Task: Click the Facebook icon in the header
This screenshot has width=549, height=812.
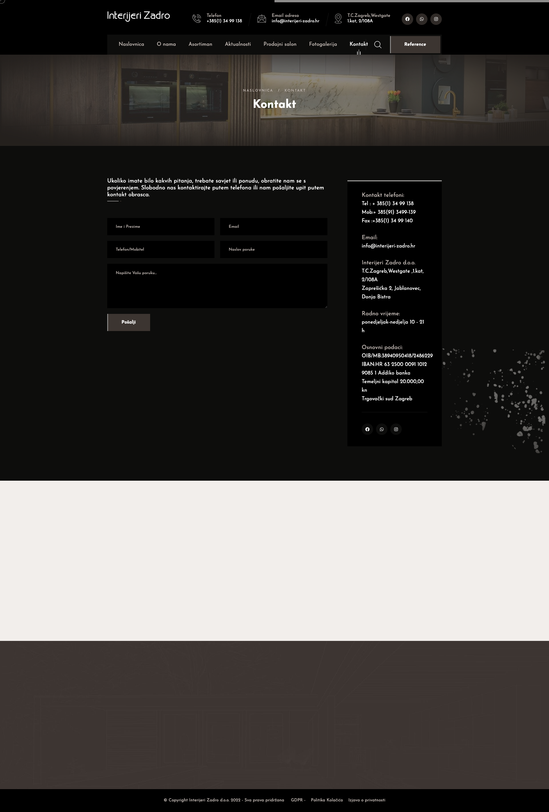Action: [407, 19]
